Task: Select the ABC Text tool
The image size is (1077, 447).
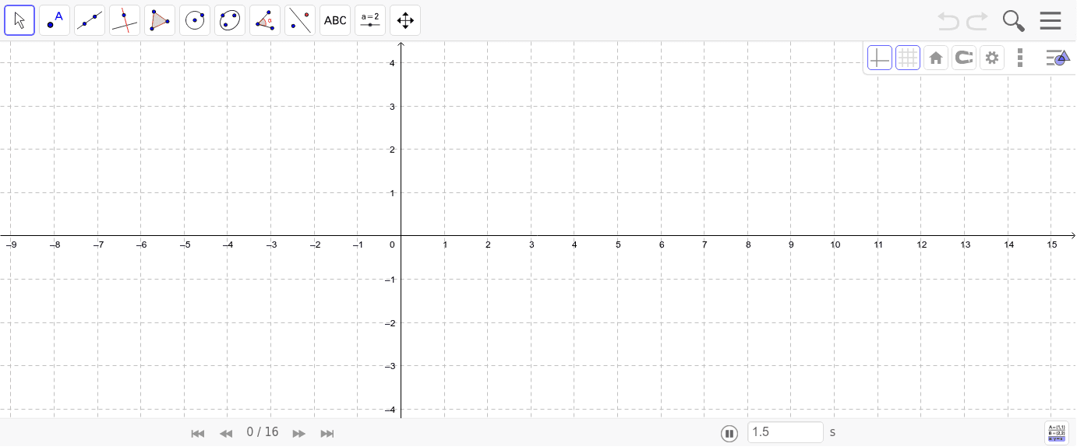Action: 335,20
